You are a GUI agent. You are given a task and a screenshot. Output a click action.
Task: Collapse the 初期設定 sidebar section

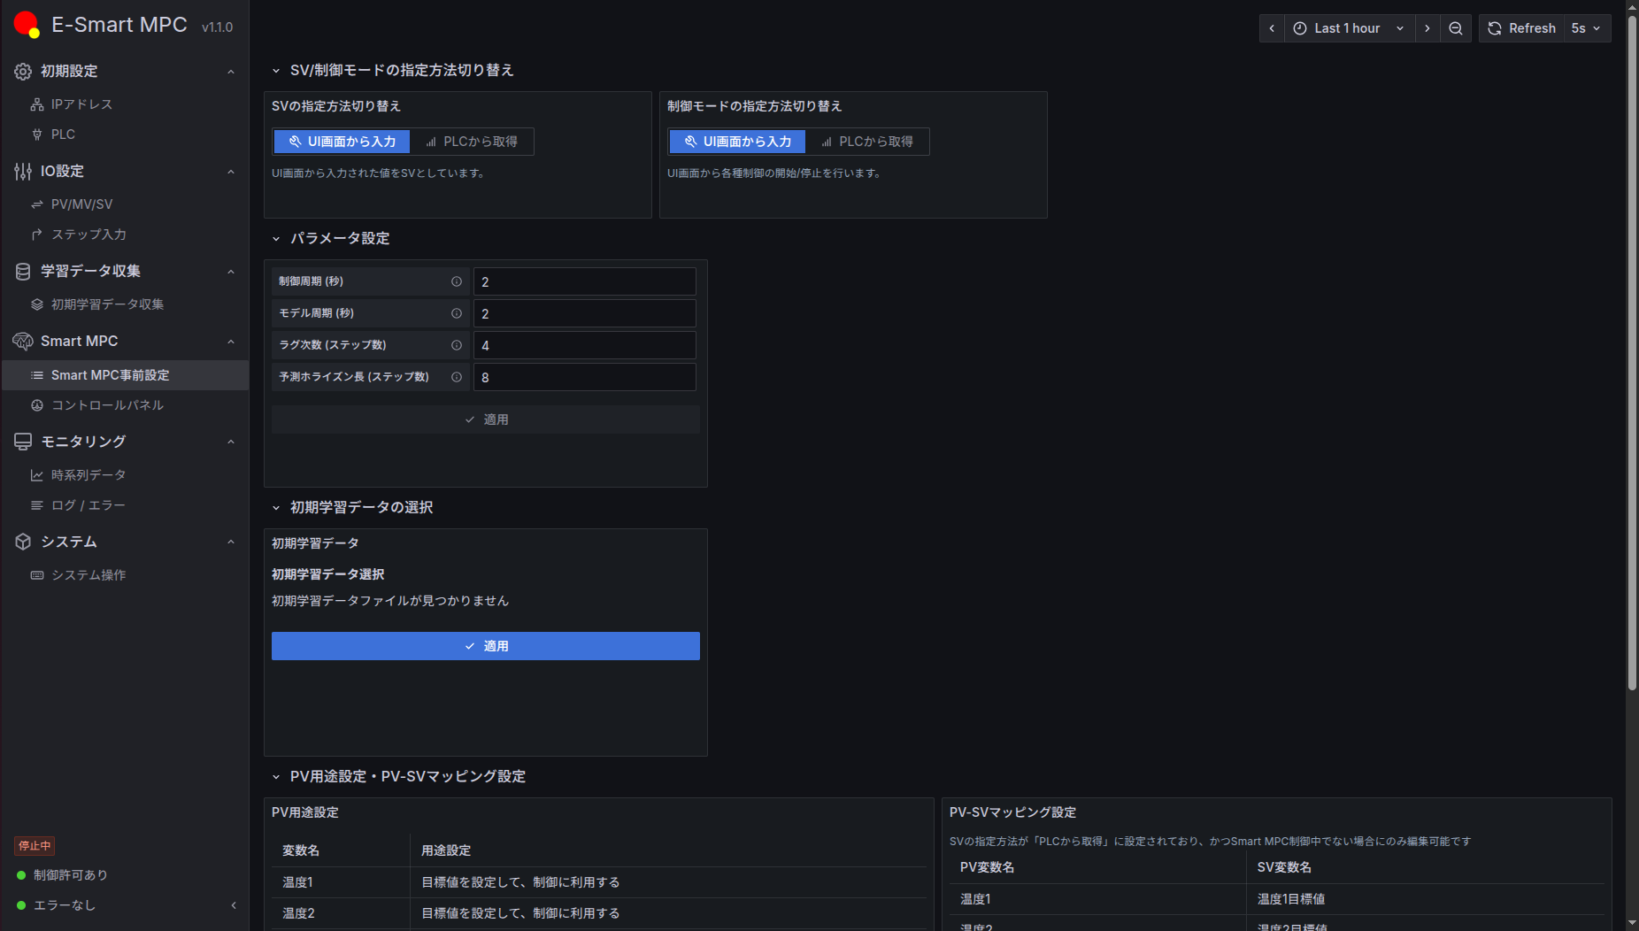click(x=231, y=72)
